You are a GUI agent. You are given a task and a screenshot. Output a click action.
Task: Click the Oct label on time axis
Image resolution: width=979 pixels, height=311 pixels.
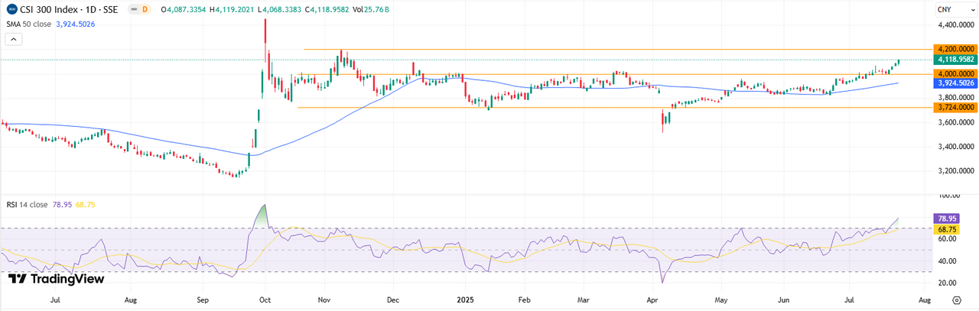click(x=264, y=302)
